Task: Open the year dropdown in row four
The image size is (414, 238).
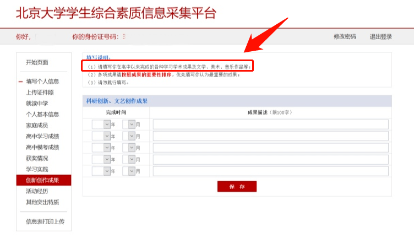Action: click(101, 159)
